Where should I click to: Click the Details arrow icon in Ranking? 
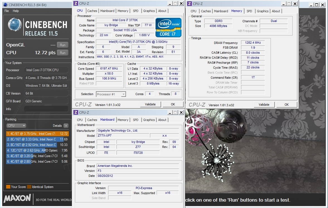pos(66,126)
